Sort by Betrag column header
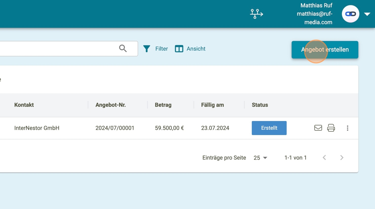Screen dimensions: 375x209 pos(163,105)
